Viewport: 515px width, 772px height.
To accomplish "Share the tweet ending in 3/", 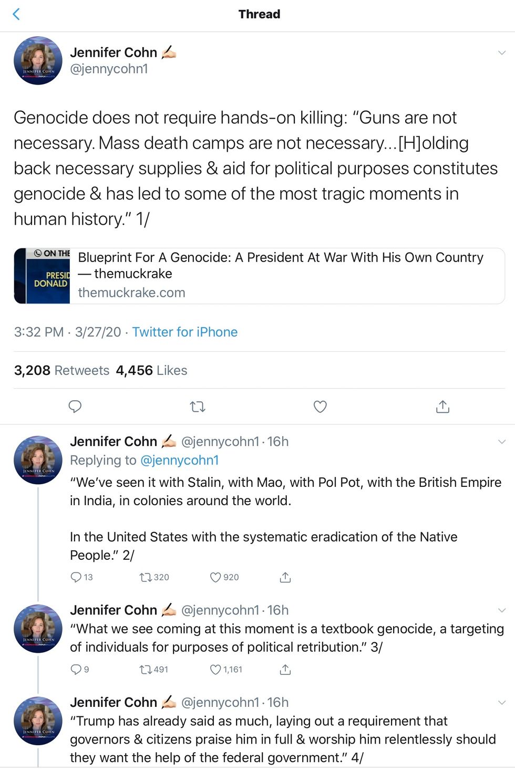I will [x=285, y=670].
